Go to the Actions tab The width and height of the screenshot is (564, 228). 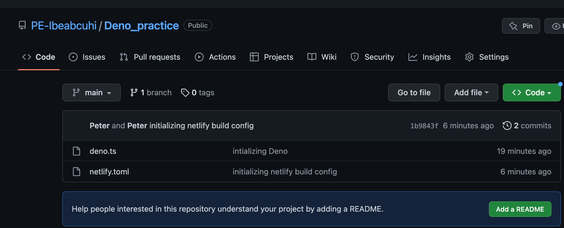(215, 57)
